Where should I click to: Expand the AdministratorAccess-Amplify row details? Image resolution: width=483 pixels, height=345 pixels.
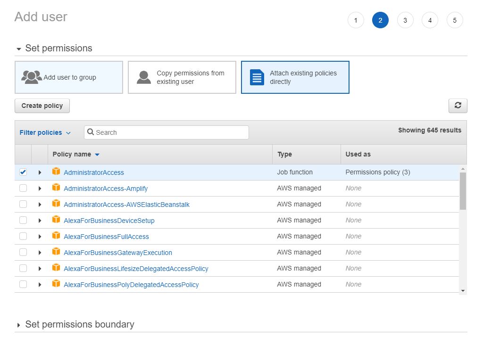tap(40, 189)
